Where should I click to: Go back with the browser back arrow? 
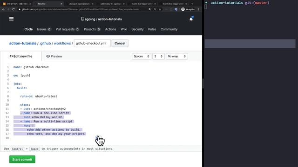3,9
